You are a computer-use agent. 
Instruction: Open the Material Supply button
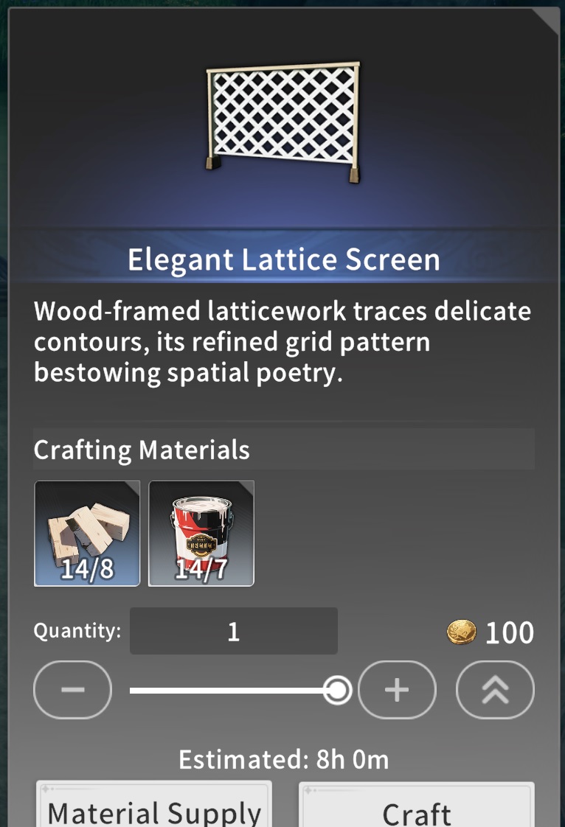[154, 805]
